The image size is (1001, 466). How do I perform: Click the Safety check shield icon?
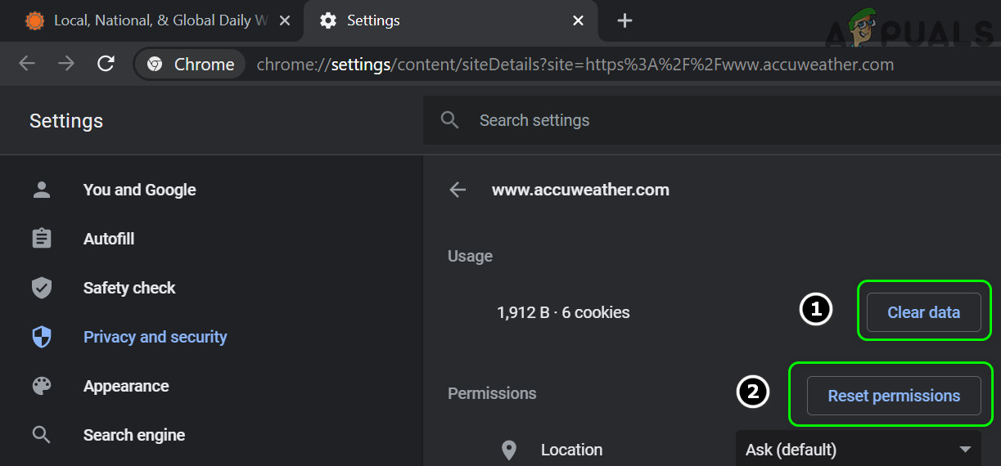click(x=41, y=288)
